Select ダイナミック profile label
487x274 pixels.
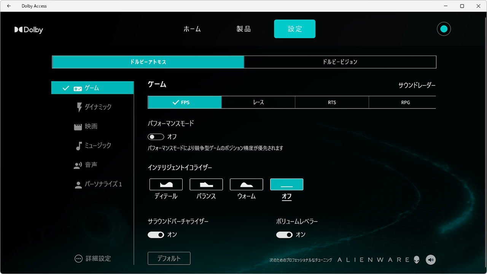(98, 107)
